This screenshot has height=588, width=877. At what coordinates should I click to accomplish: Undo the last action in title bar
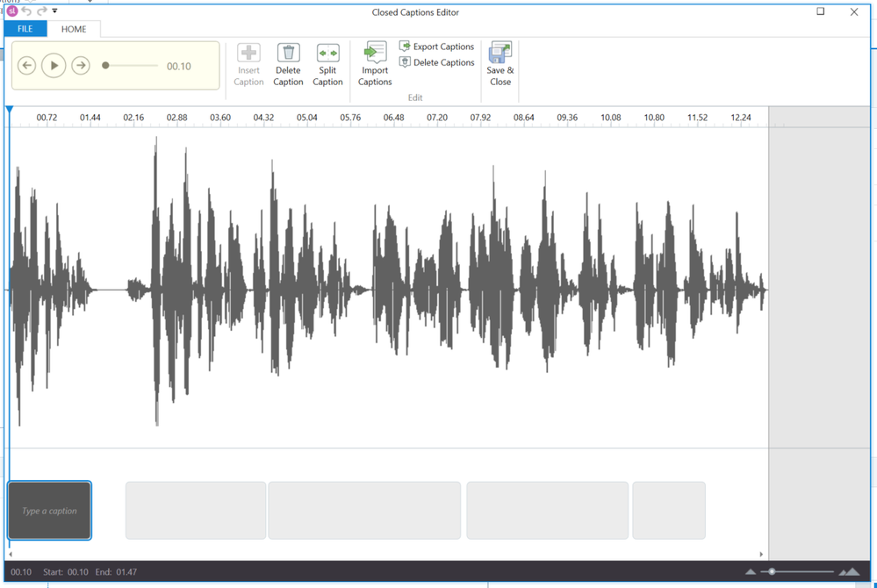click(x=26, y=11)
